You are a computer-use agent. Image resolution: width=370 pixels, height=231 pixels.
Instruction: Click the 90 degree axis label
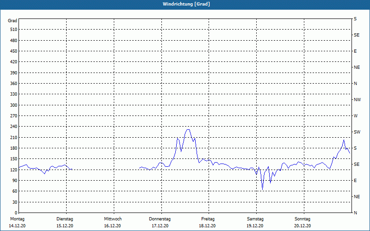pos(15,181)
